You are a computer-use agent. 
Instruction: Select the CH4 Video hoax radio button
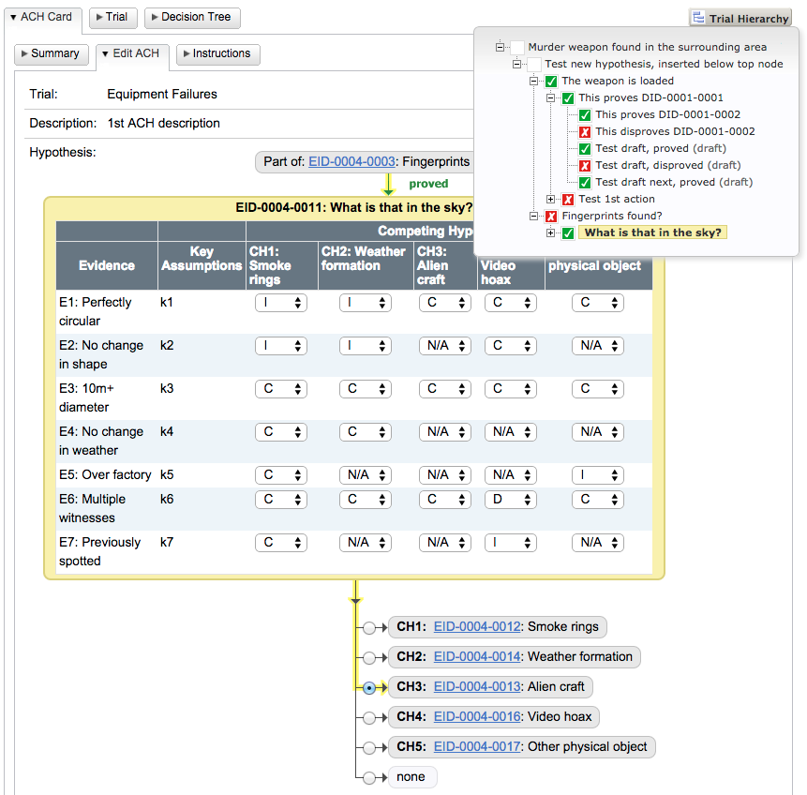[x=370, y=717]
